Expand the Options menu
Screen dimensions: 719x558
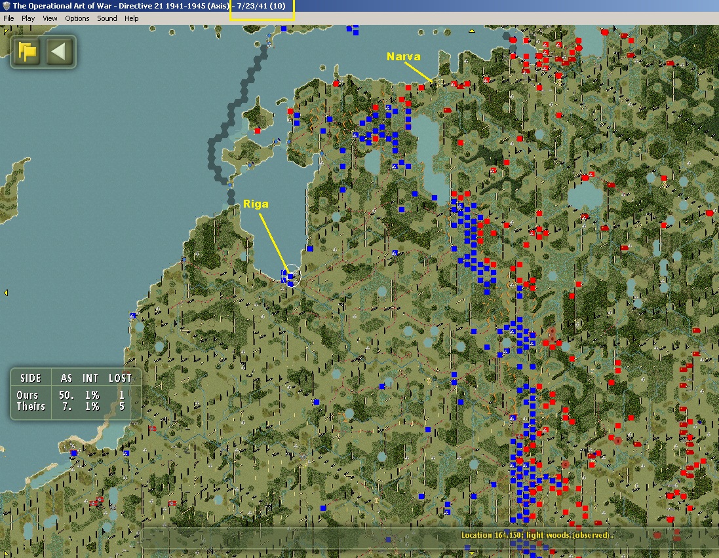(x=77, y=18)
